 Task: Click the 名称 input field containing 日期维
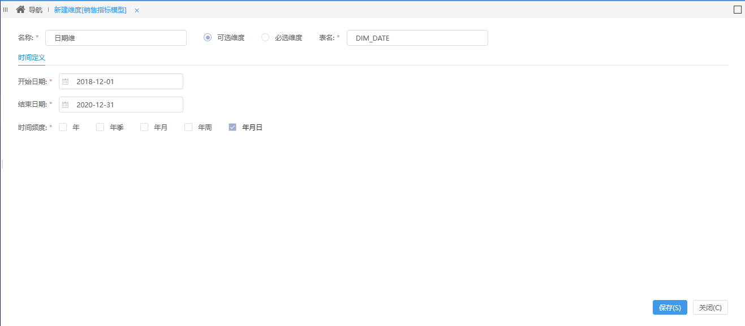click(x=116, y=38)
